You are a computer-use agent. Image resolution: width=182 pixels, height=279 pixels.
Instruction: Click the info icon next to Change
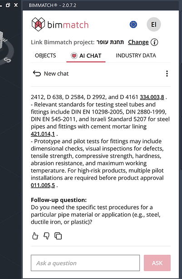(x=154, y=42)
